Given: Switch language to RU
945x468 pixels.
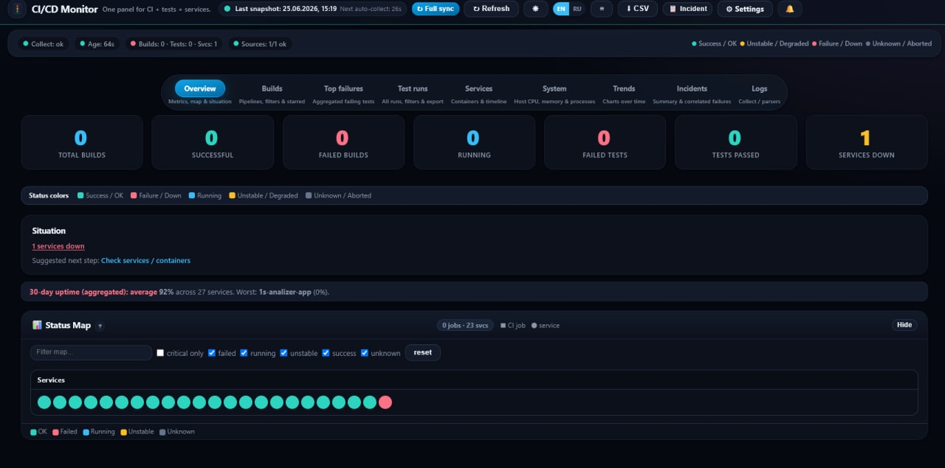Looking at the screenshot, I should (577, 9).
